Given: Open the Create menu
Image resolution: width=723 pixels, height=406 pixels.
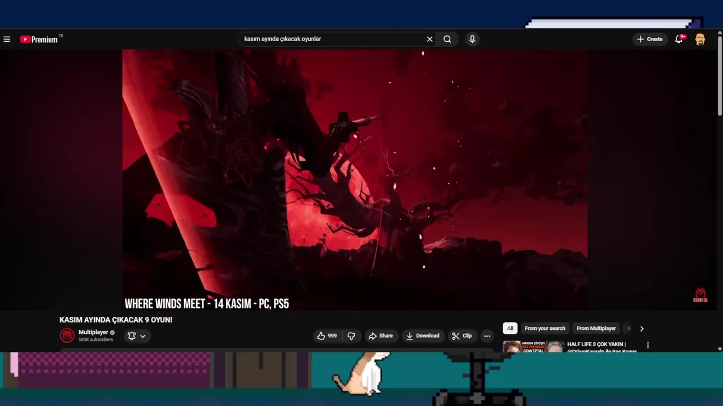Looking at the screenshot, I should click(x=650, y=39).
